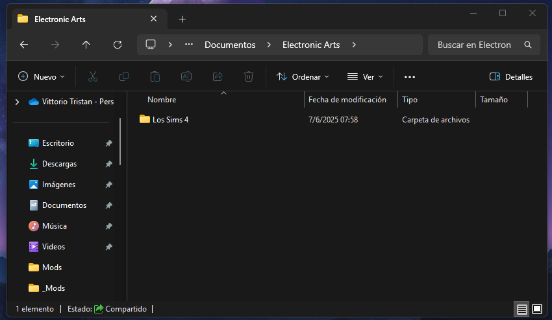Switch to large thumbnails view in status bar
Image resolution: width=552 pixels, height=320 pixels.
tap(537, 309)
